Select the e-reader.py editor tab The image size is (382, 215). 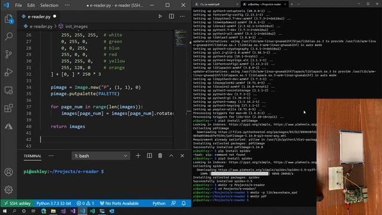click(39, 17)
